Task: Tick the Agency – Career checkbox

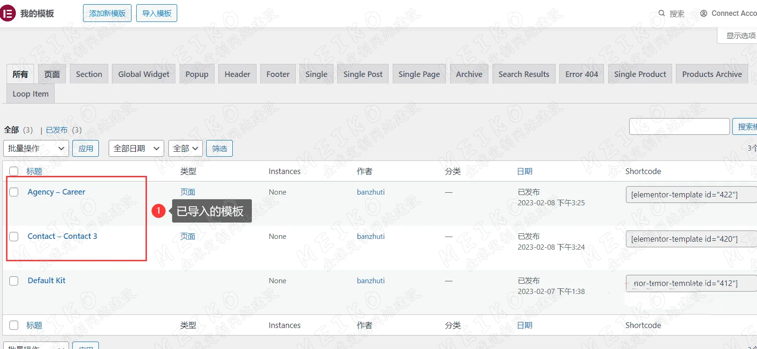Action: (14, 192)
